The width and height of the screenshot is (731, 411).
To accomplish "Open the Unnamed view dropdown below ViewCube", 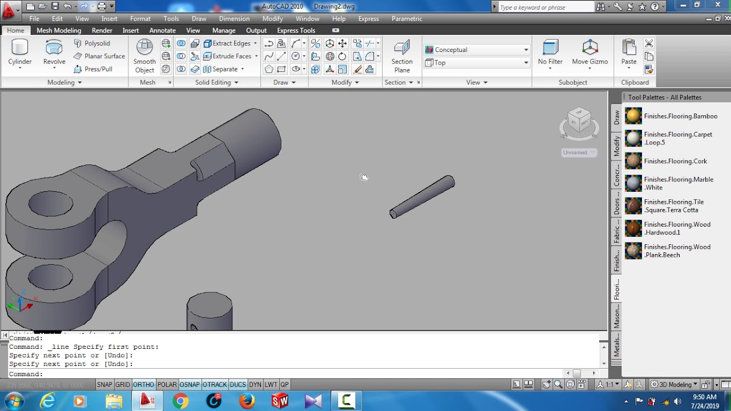I will coord(579,152).
